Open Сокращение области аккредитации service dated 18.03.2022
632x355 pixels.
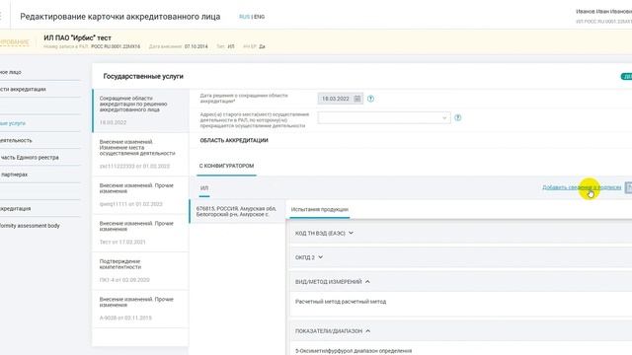[x=140, y=110]
